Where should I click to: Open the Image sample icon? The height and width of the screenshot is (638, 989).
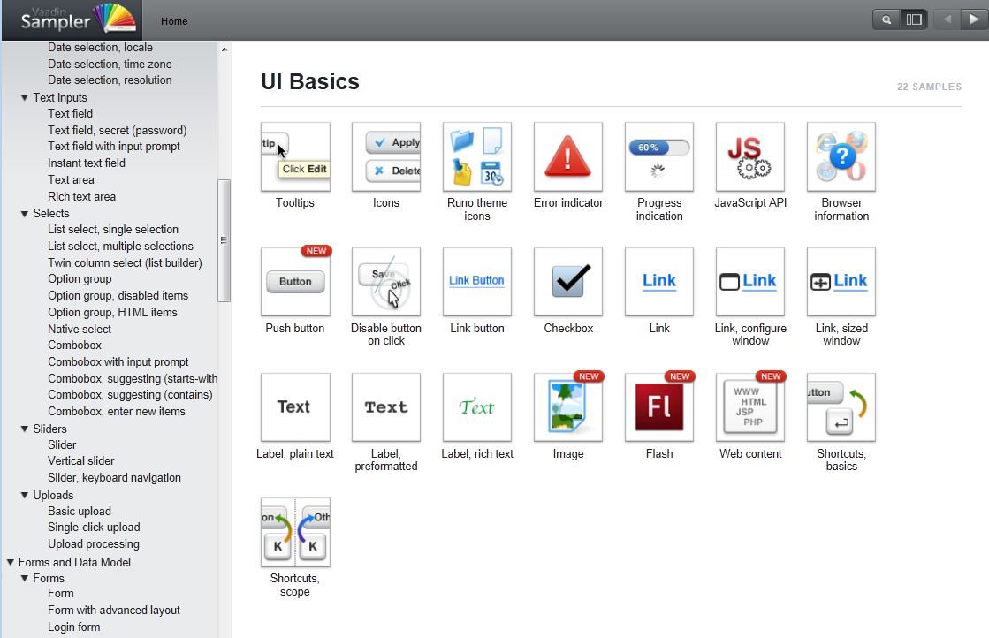568,407
